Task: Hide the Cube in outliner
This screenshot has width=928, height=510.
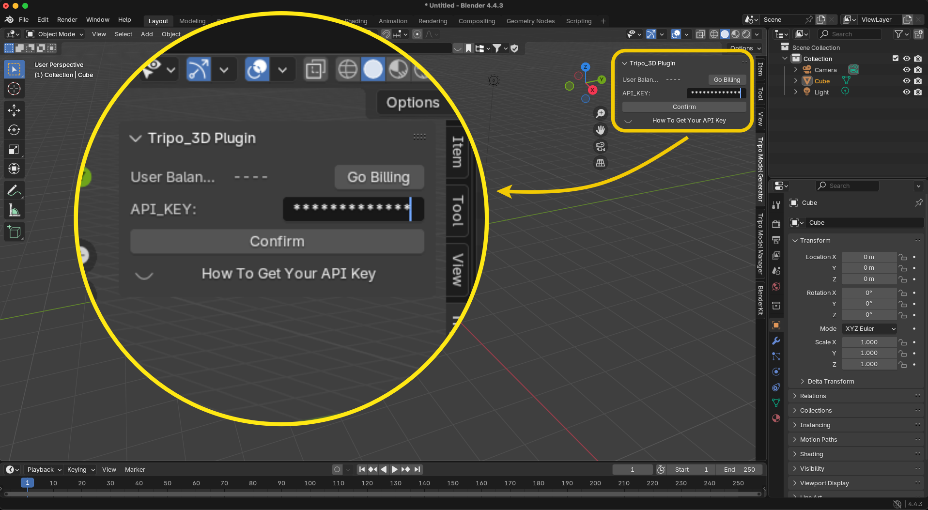Action: click(x=907, y=81)
